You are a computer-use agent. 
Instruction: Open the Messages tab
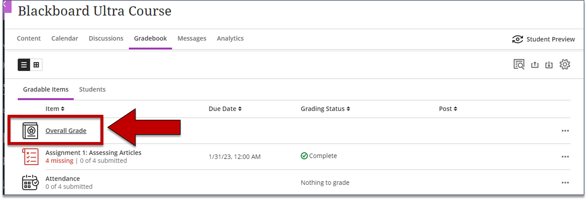coord(192,38)
